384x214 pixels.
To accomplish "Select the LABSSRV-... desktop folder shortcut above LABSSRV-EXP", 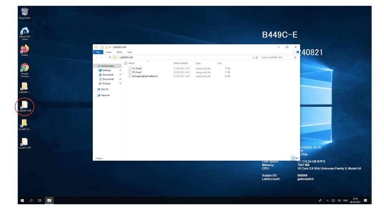I will (24, 88).
